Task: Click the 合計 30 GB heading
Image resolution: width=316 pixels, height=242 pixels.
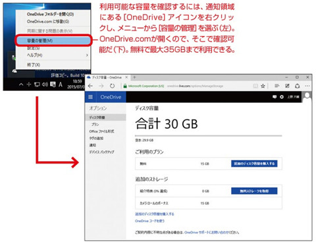Action: tap(167, 123)
